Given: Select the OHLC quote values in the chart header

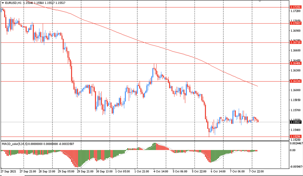Looking at the screenshot, I should (x=44, y=3).
